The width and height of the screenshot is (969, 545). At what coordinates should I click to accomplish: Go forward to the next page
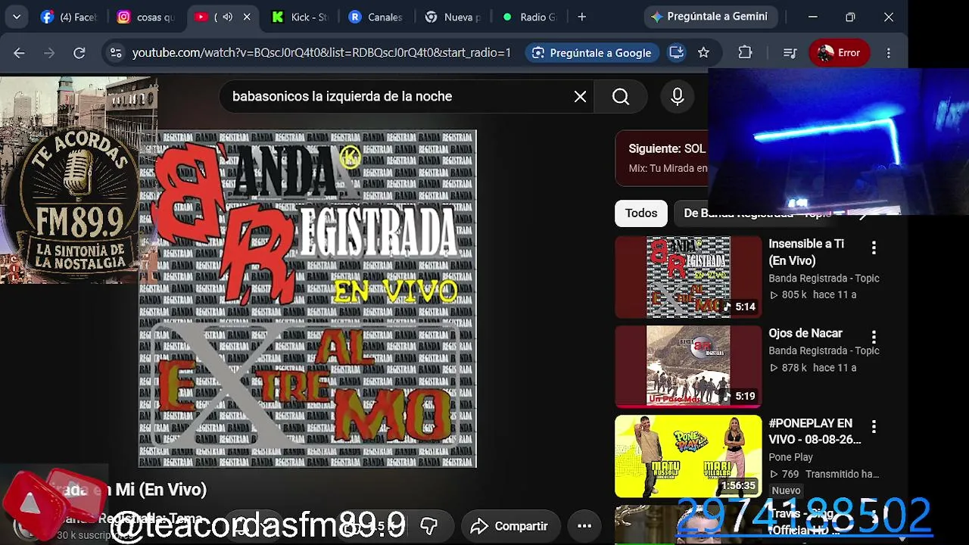click(49, 53)
